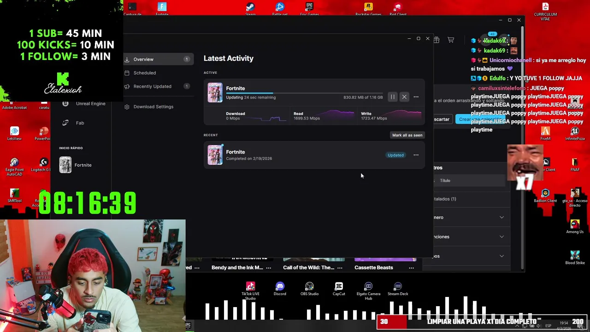
Task: Click the Título search field in library
Action: pyautogui.click(x=469, y=180)
